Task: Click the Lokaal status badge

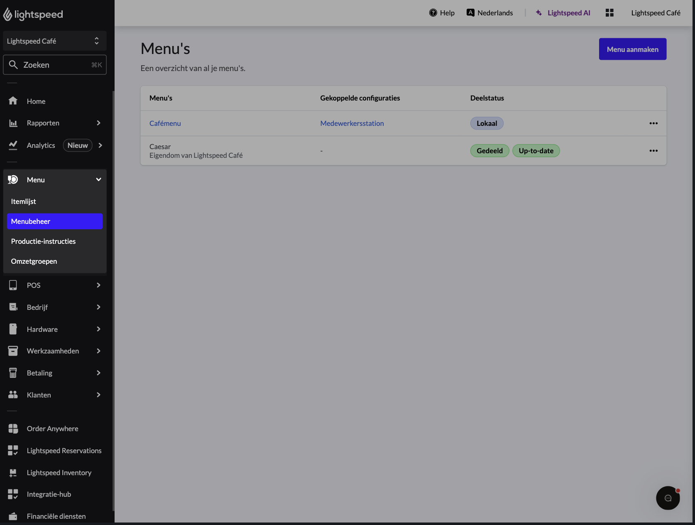Action: pyautogui.click(x=487, y=123)
